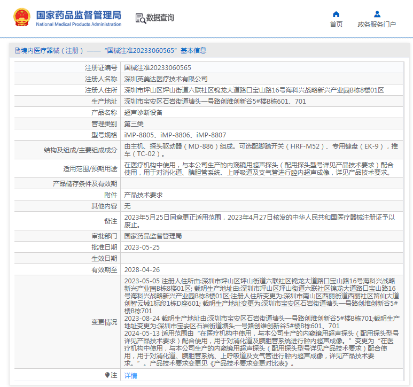Click the 数据查询 magnifier document icon
413x387 pixels.
pos(140,18)
